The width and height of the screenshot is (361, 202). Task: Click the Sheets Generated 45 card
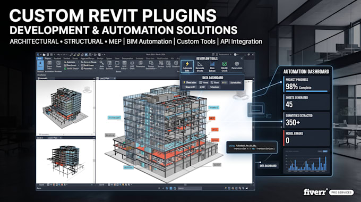[x=306, y=103]
